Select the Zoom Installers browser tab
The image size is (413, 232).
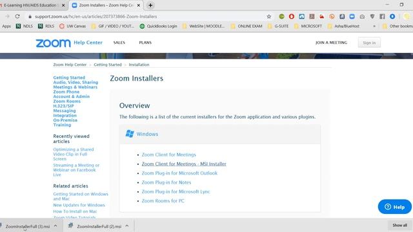coord(106,5)
